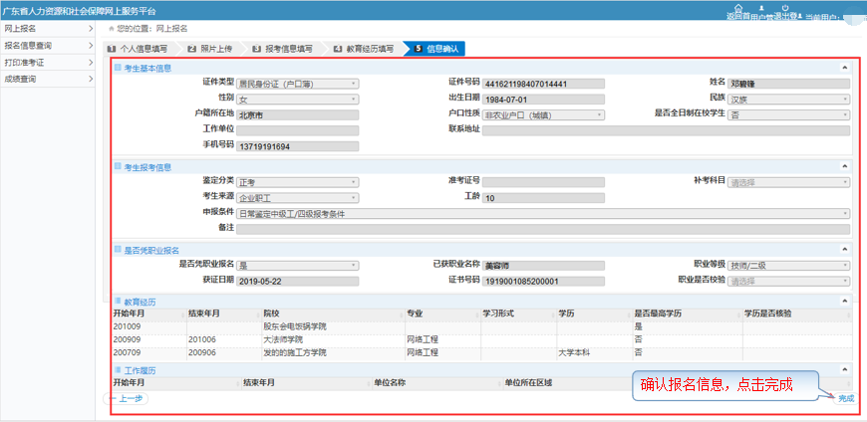The image size is (867, 422).
Task: Open the 证件类型 dropdown
Action: [298, 84]
